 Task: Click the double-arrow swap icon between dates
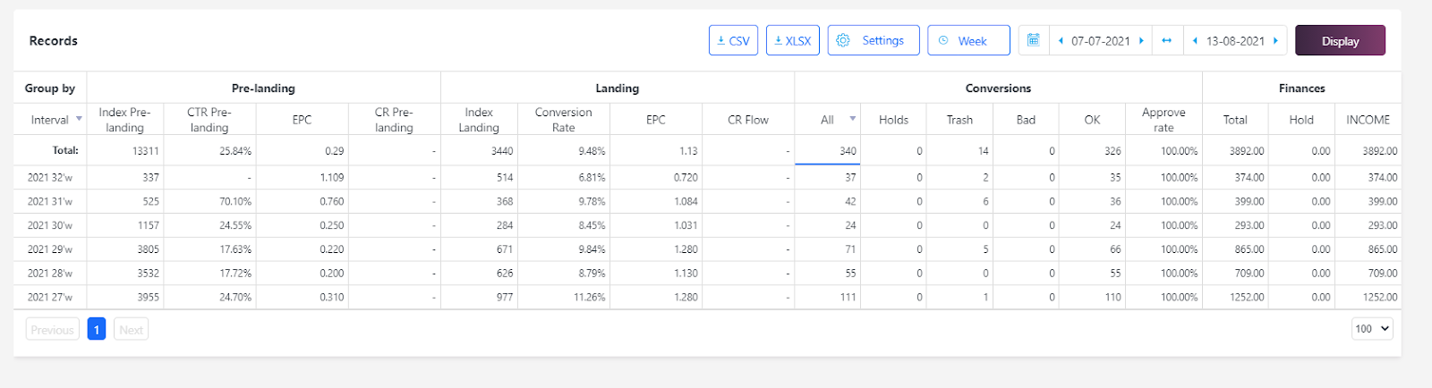coord(1166,40)
